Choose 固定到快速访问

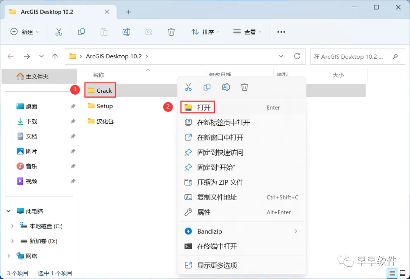point(242,152)
